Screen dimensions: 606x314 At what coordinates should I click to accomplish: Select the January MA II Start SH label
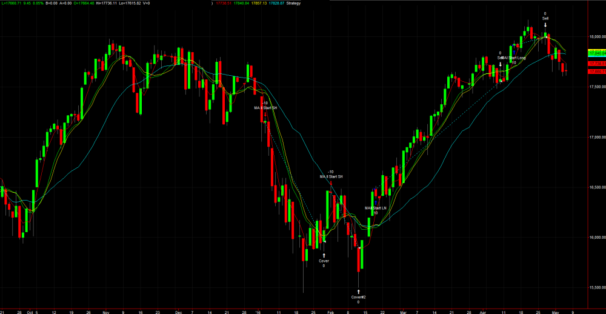265,107
